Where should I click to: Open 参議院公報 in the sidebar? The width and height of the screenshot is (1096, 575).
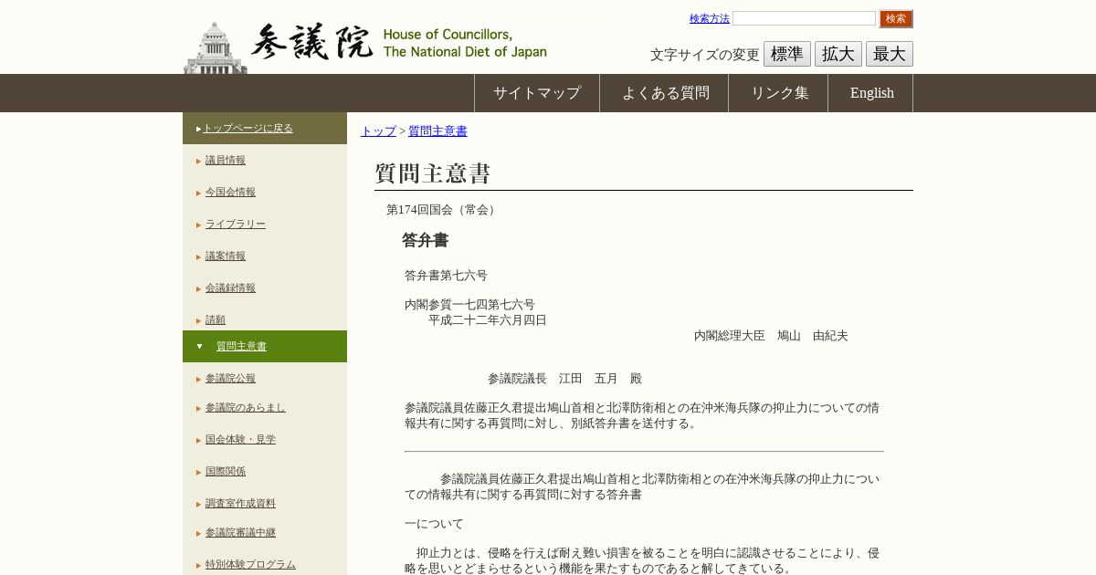tap(230, 378)
